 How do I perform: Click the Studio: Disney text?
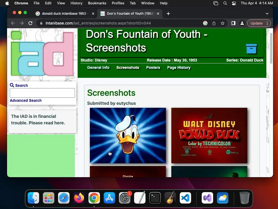(x=94, y=60)
